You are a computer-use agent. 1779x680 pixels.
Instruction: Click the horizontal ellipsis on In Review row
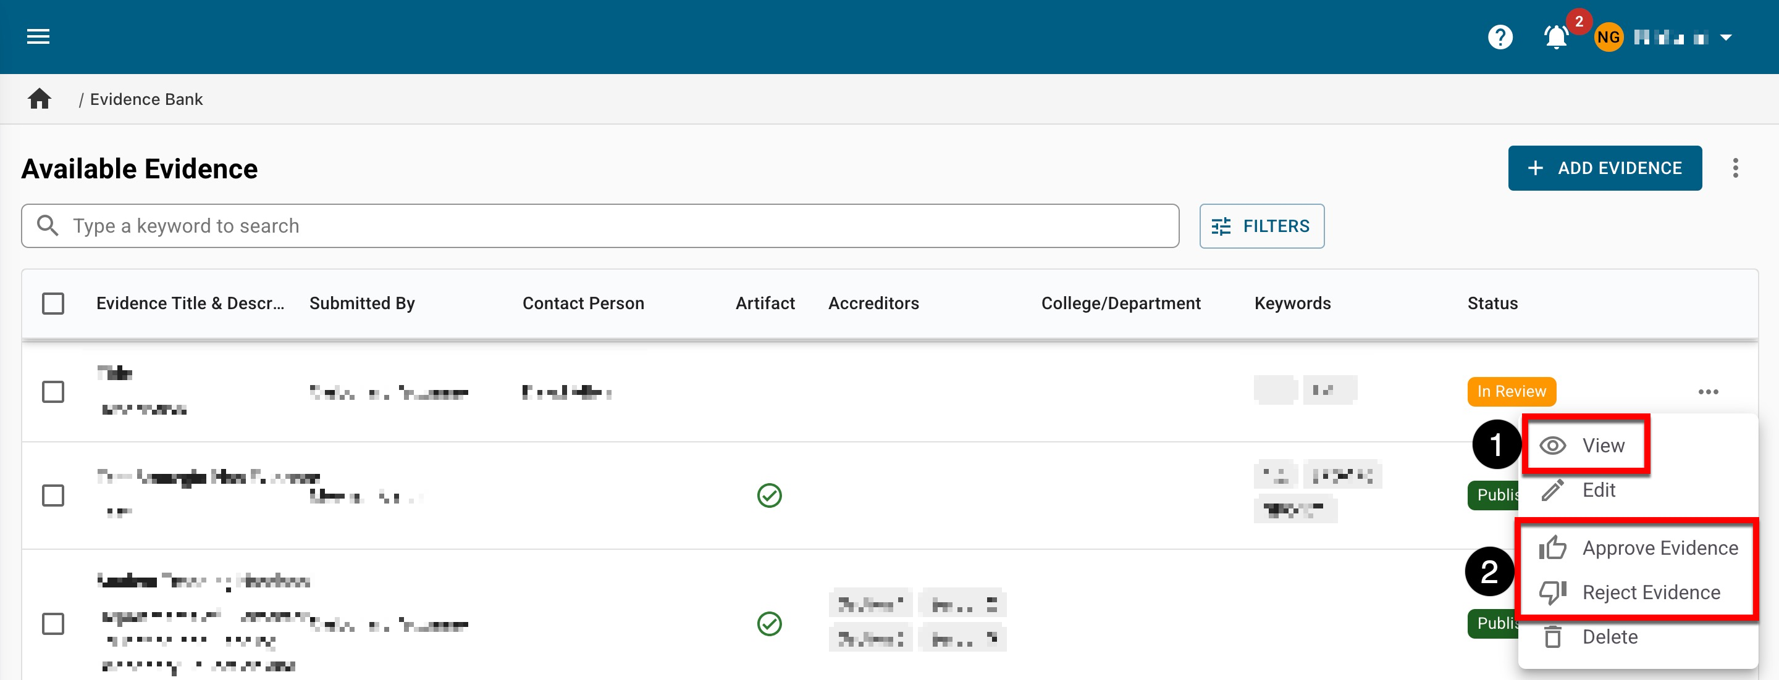pyautogui.click(x=1708, y=392)
